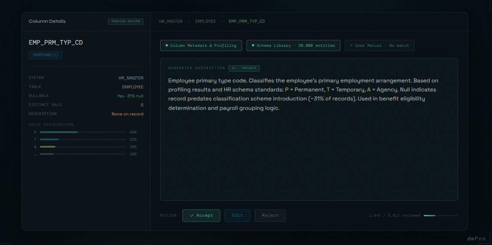Select Schema Library 20,000 entities chip
The image size is (492, 245).
click(293, 45)
